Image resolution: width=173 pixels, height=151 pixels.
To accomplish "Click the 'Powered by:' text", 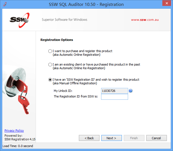I will pyautogui.click(x=13, y=136).
